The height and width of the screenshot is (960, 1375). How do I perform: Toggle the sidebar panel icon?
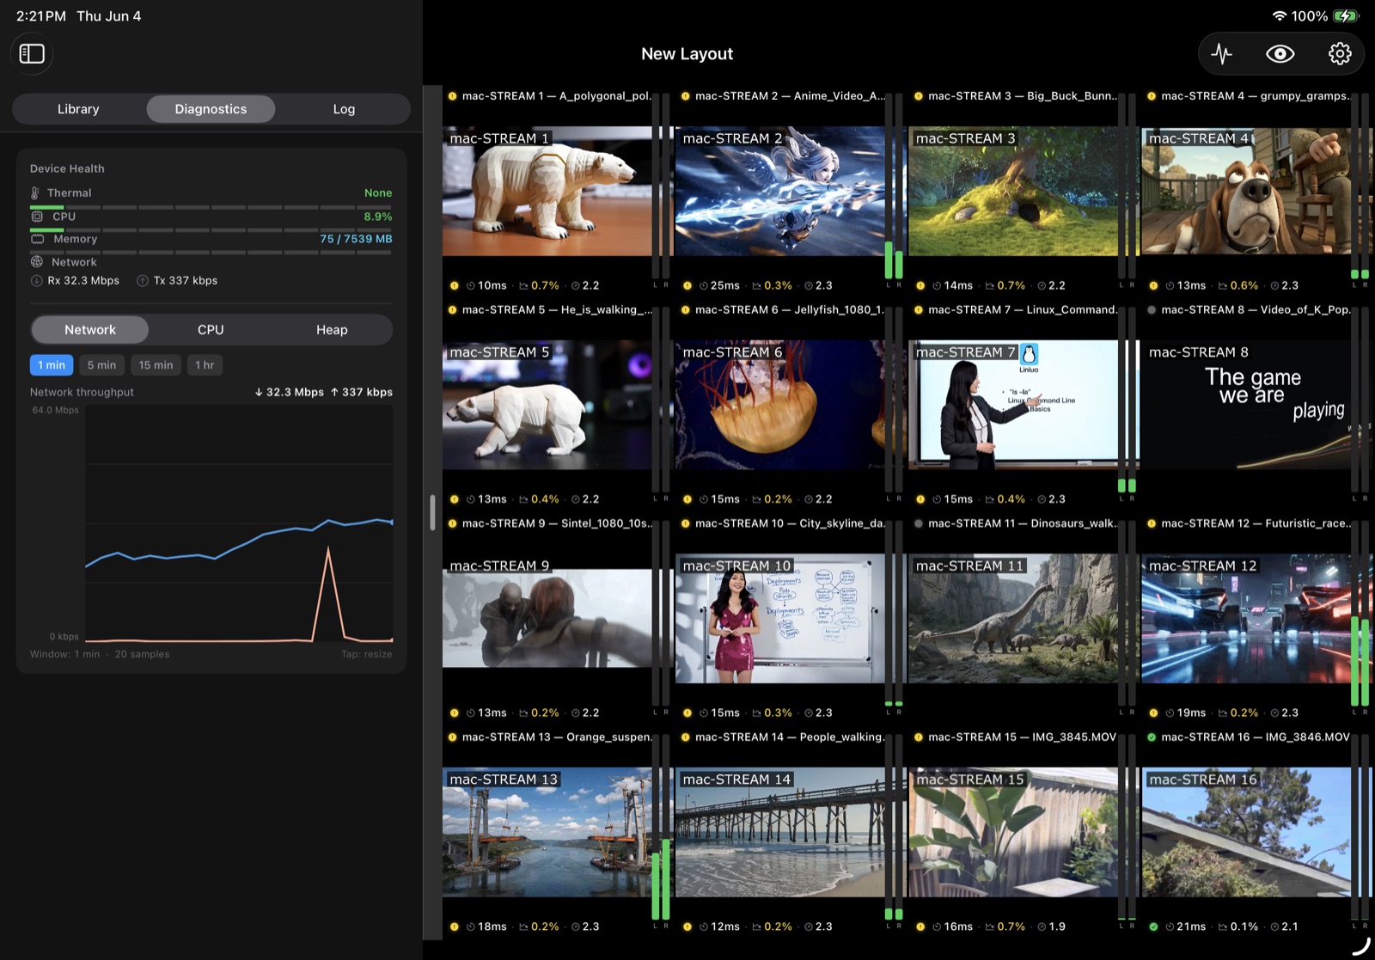click(x=32, y=53)
